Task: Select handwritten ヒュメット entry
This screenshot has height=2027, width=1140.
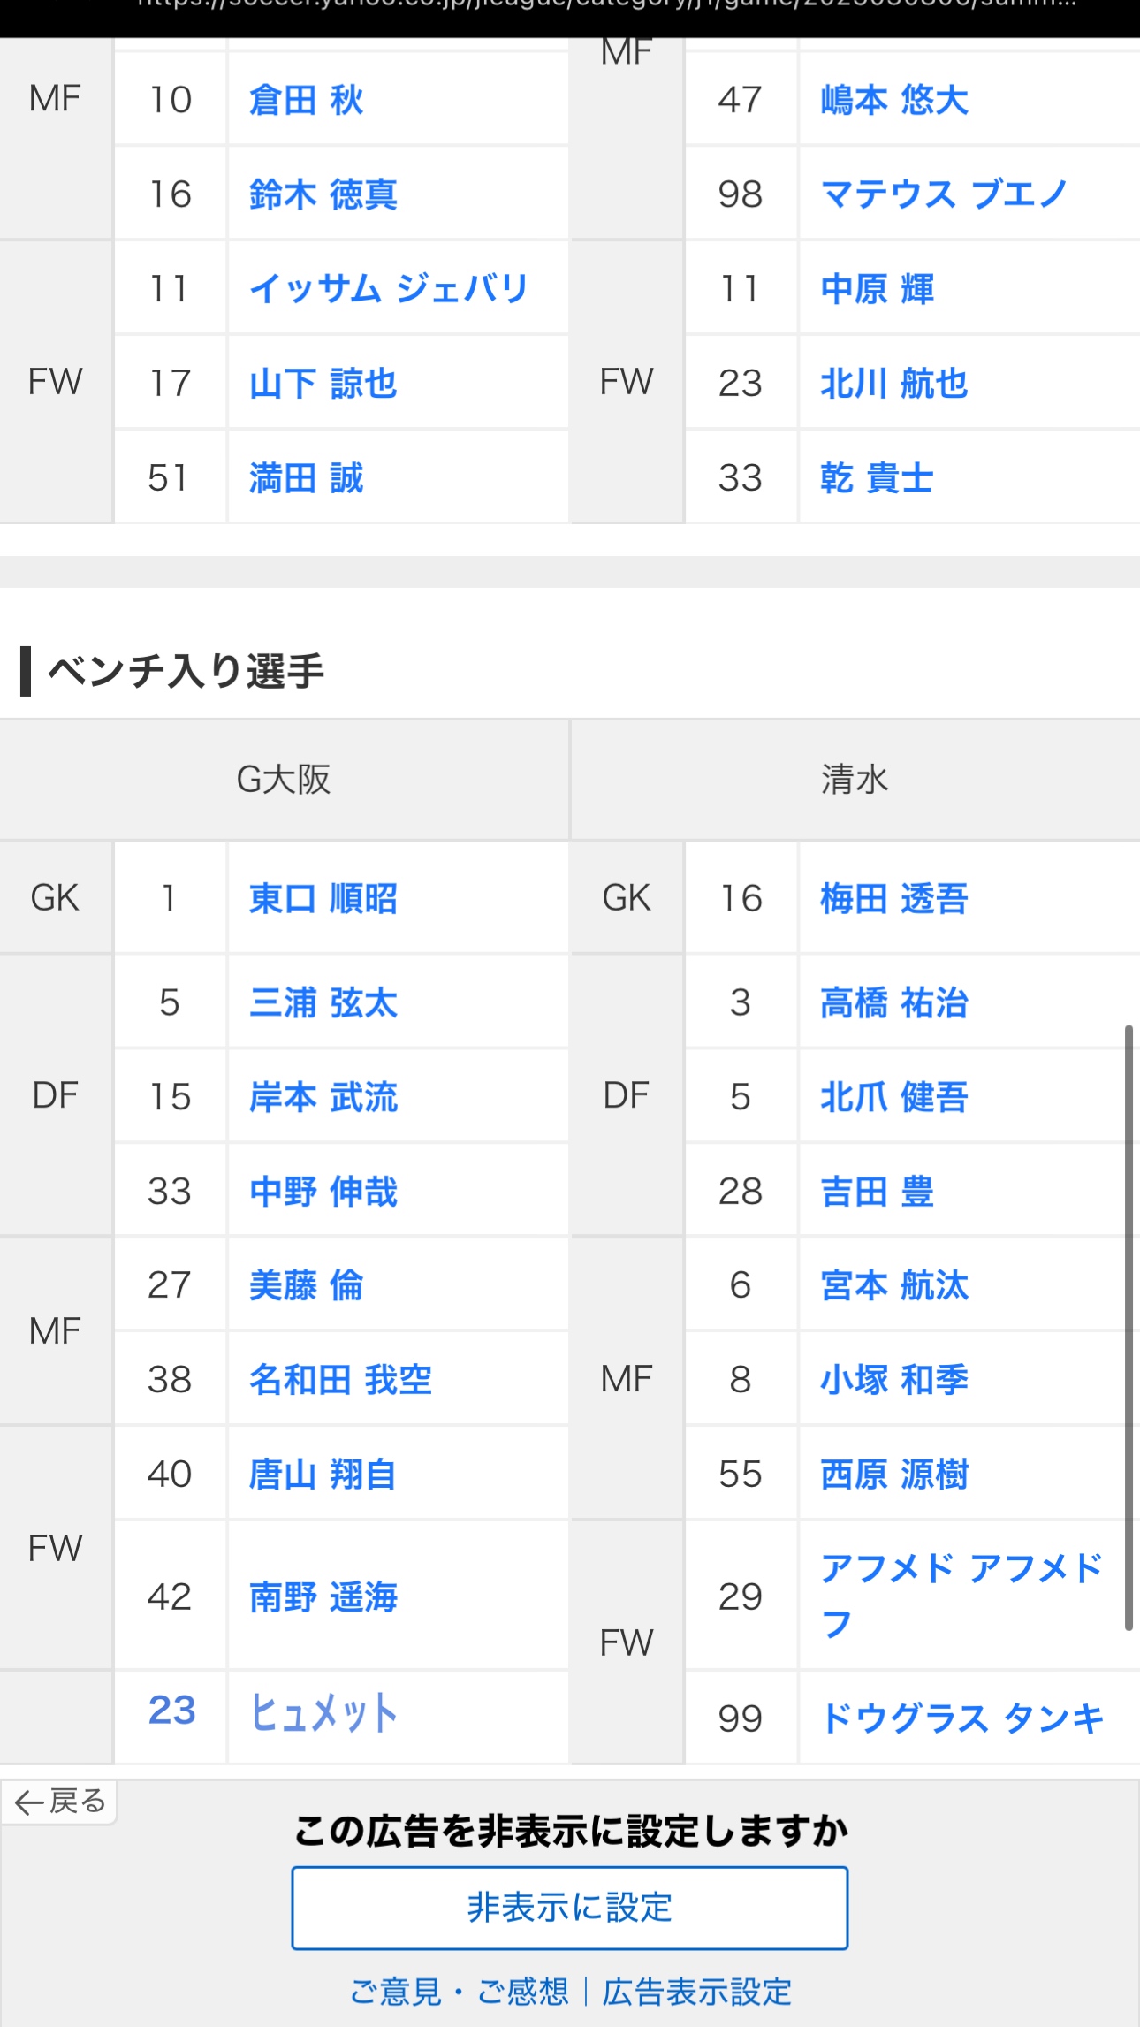Action: click(x=323, y=1712)
